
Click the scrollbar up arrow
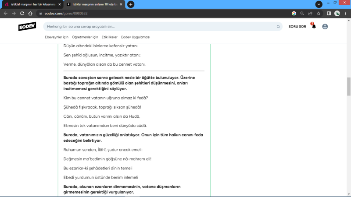pos(348,21)
